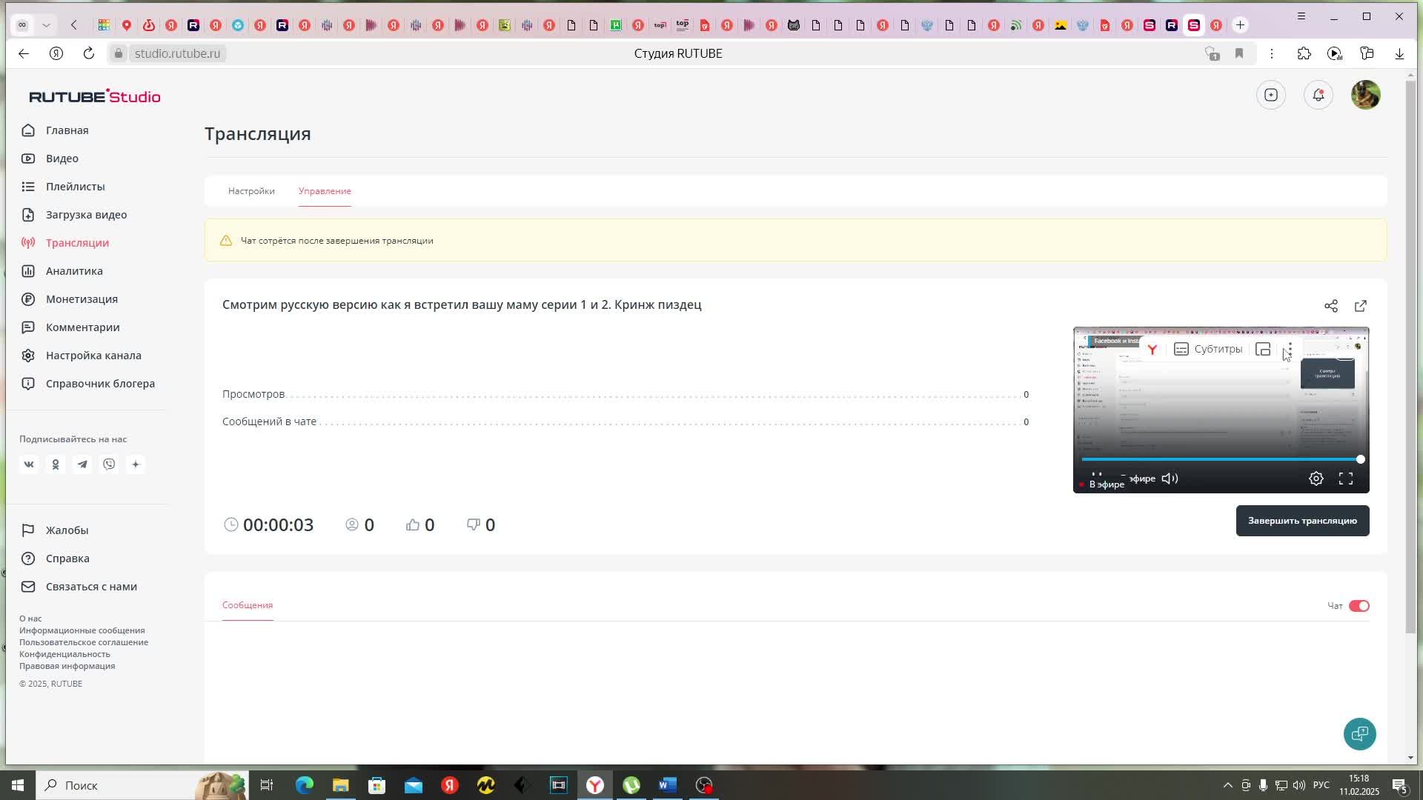Open the support chat bubble
The height and width of the screenshot is (800, 1423).
[1360, 734]
